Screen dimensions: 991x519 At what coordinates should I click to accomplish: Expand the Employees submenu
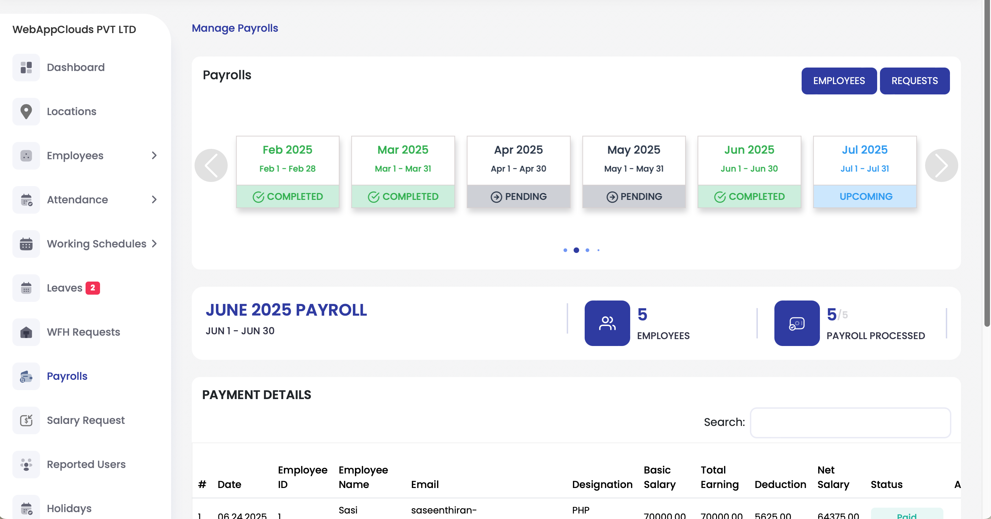pyautogui.click(x=154, y=155)
